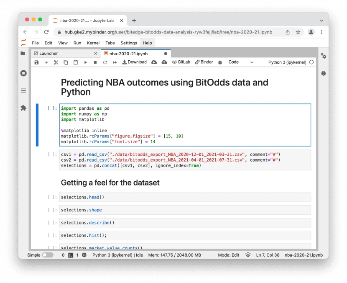This screenshot has height=283, width=347.
Task: Click the cloud download icon after Download
Action: (x=154, y=62)
